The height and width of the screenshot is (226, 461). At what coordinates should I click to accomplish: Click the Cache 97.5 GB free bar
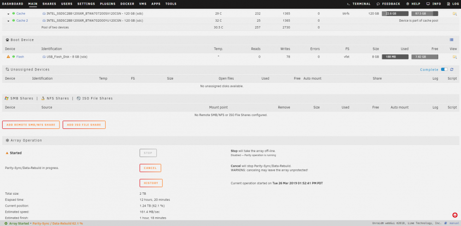click(425, 13)
